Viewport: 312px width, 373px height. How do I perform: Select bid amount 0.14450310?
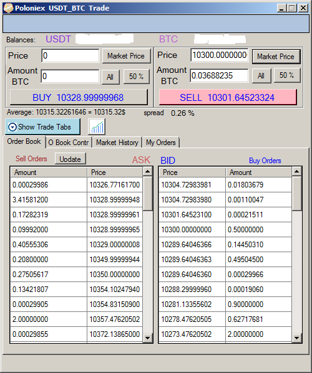click(258, 245)
